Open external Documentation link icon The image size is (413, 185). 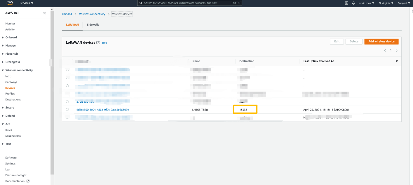[28, 181]
